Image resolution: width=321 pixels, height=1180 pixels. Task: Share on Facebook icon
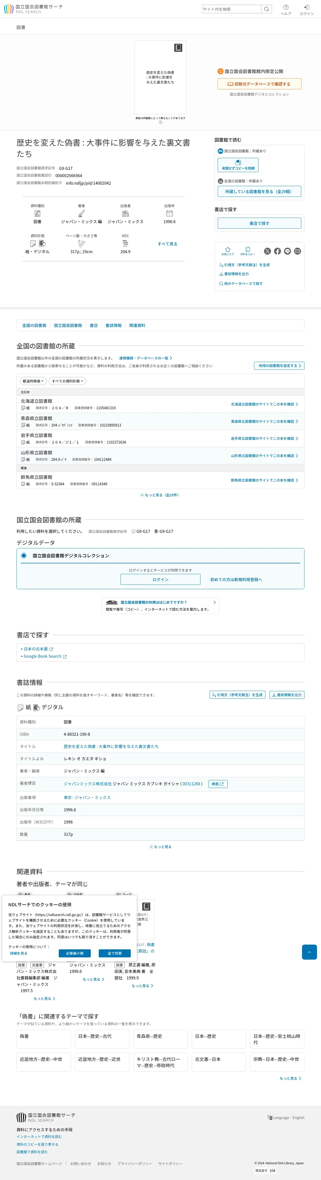tap(277, 251)
